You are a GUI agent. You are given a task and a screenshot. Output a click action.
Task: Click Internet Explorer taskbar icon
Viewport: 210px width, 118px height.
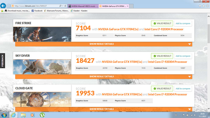click(13, 115)
